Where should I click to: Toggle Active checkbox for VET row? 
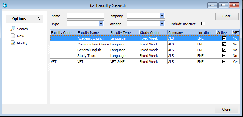[x=224, y=62]
